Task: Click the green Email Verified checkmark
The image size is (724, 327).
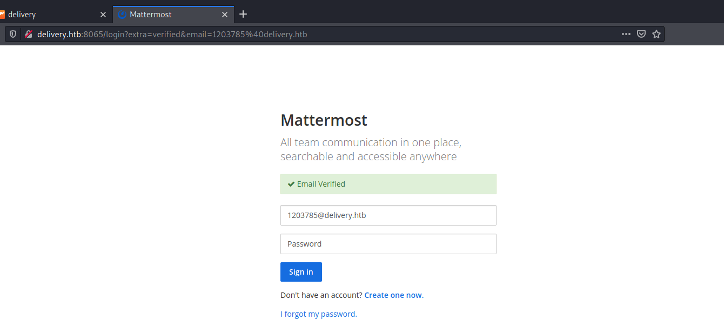Action: tap(291, 184)
